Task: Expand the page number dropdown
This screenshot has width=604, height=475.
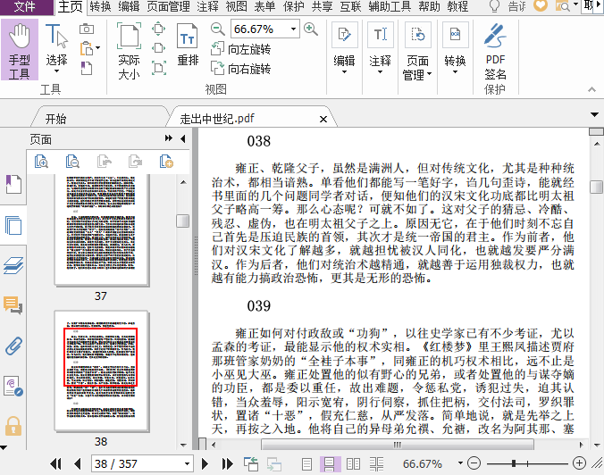Action: tap(189, 463)
